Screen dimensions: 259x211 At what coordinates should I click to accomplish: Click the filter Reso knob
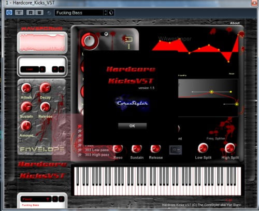point(118,148)
